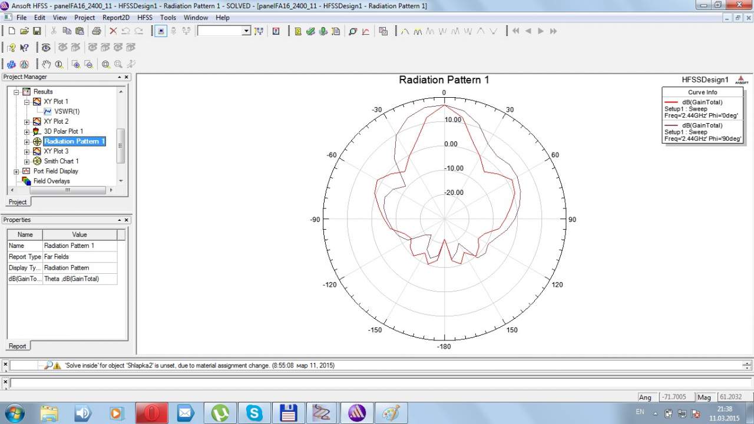Select the 3D Polar Plot 1 item
Screen dimensions: 754x424
pyautogui.click(x=63, y=131)
